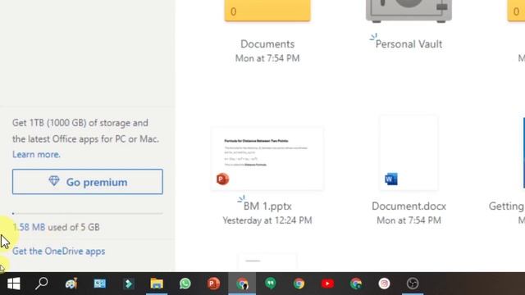Click the Learn more link

point(36,154)
